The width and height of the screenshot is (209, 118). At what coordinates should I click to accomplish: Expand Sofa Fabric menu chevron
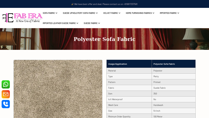[x=56, y=13]
